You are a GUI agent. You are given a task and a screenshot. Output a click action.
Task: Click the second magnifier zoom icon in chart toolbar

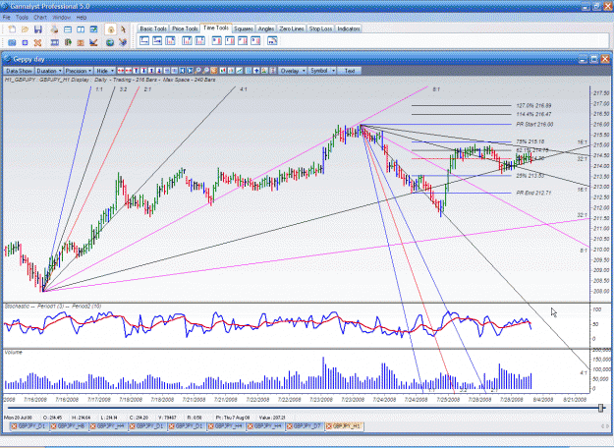pos(206,71)
